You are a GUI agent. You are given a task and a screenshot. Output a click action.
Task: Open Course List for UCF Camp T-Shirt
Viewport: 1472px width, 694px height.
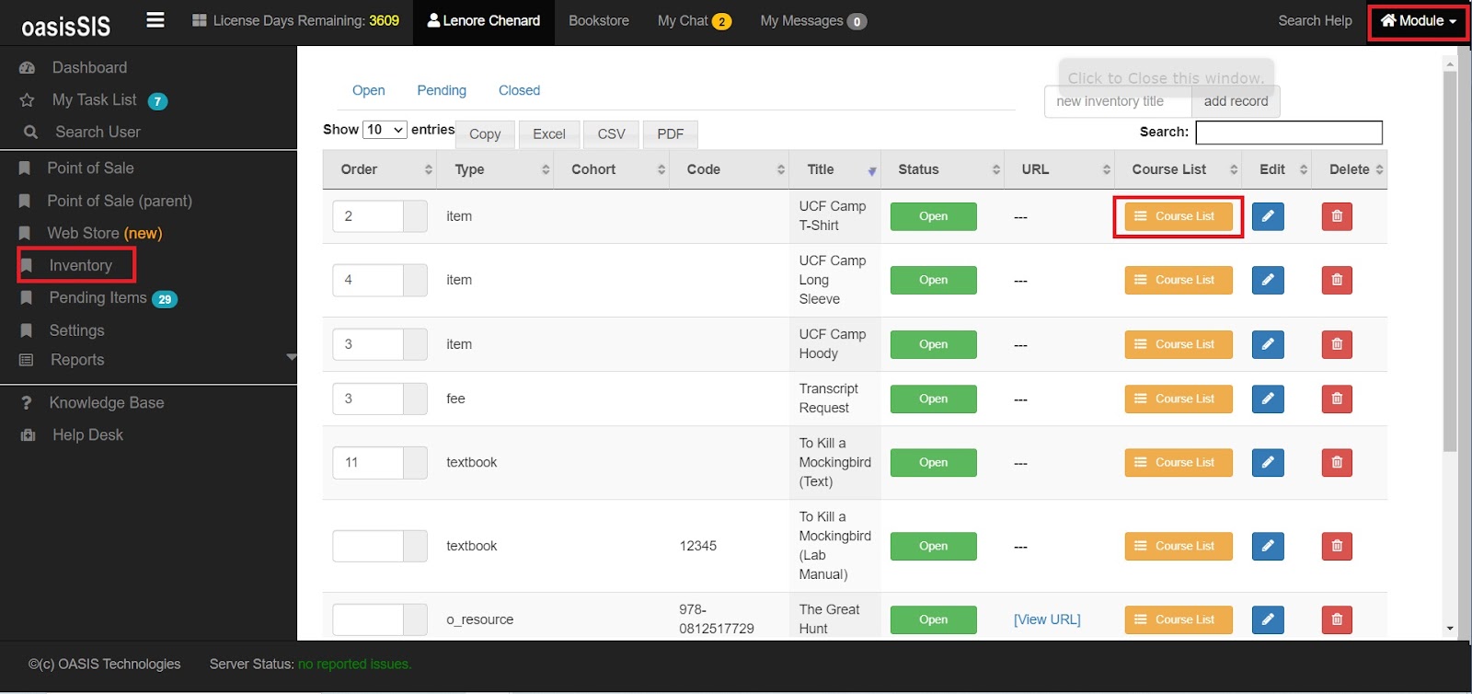point(1179,216)
